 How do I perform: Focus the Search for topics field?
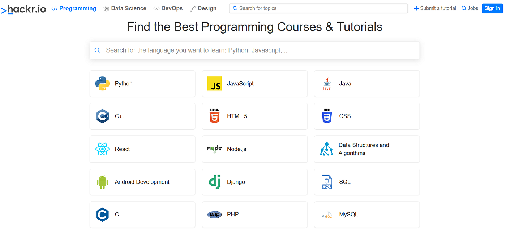click(x=318, y=8)
